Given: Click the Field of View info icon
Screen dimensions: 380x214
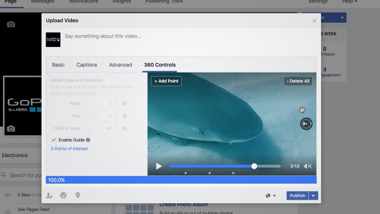Looking at the screenshot, I should click(x=125, y=128).
